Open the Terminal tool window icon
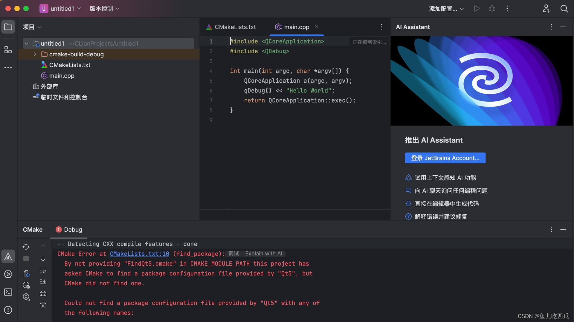 click(x=8, y=292)
